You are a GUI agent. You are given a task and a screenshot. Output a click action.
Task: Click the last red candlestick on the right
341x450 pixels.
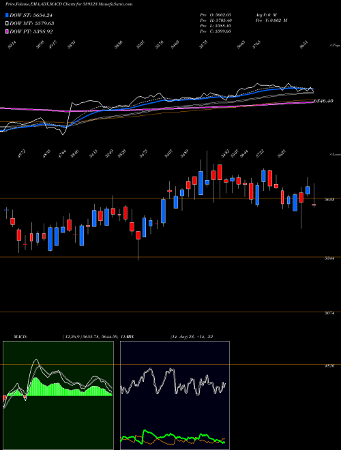tap(314, 205)
